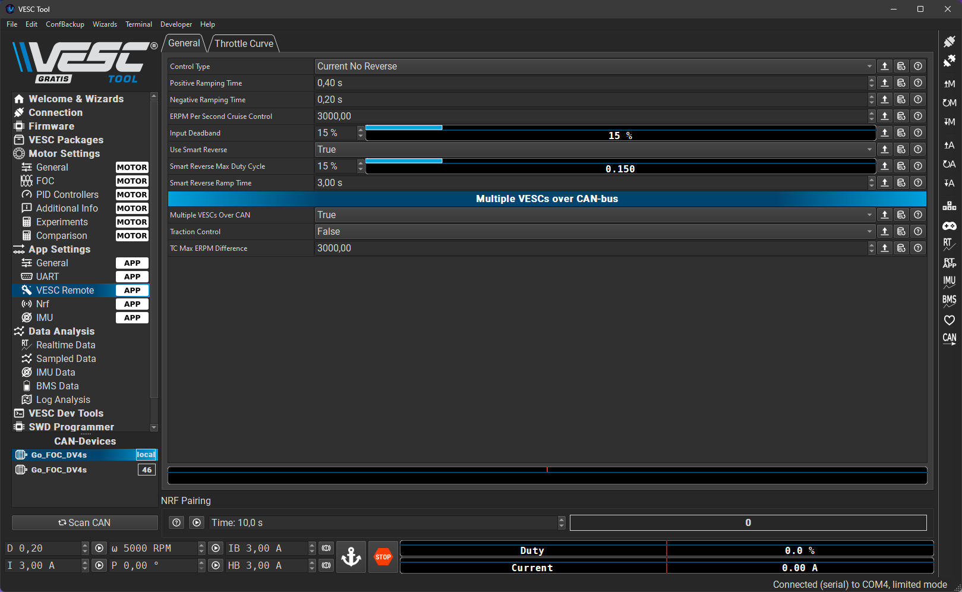Write motor configuration with downward M icon
The image size is (962, 592).
click(x=949, y=122)
